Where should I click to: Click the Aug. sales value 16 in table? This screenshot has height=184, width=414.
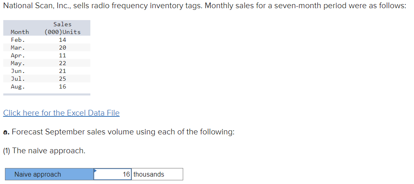[62, 86]
